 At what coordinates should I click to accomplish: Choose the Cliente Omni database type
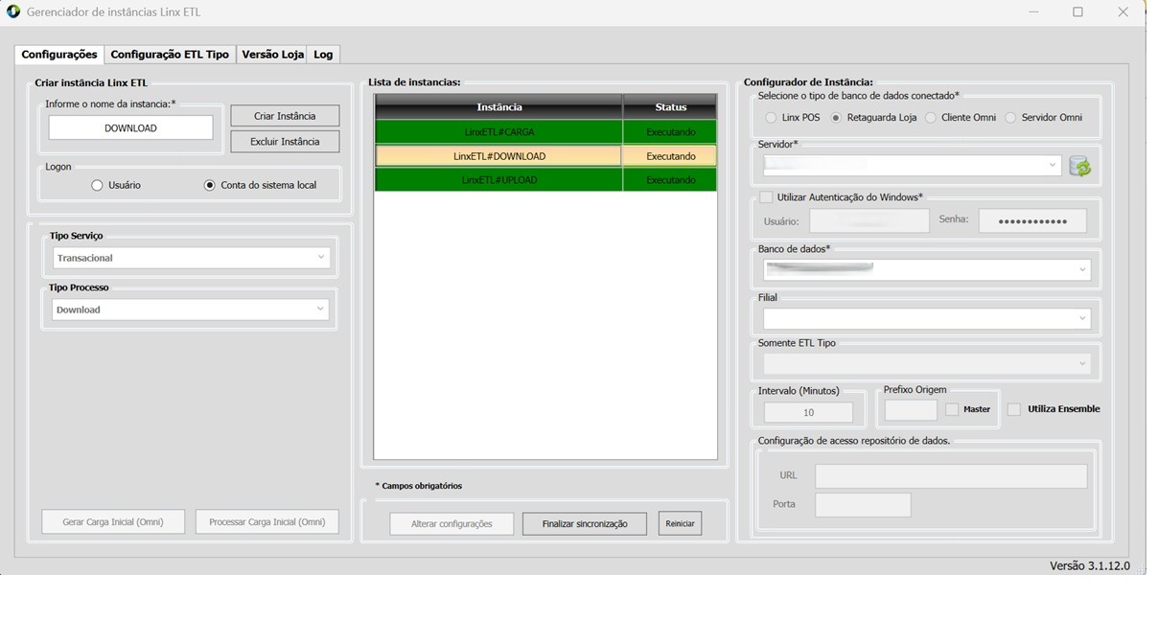point(931,117)
